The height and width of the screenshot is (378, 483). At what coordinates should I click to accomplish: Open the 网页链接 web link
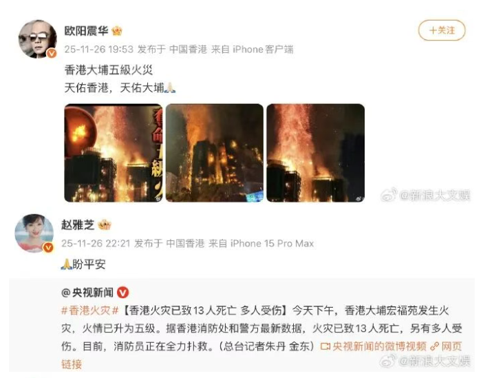(451, 346)
